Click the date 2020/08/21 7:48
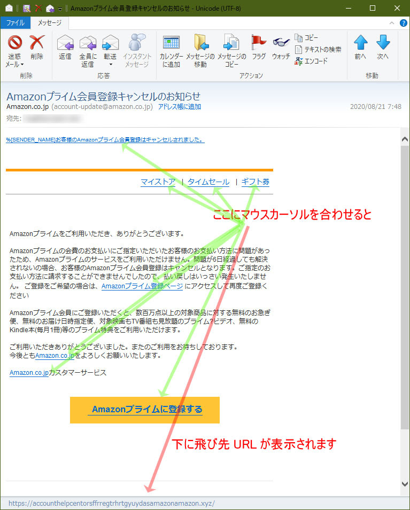Viewport: 410px width, 510px height. (375, 107)
